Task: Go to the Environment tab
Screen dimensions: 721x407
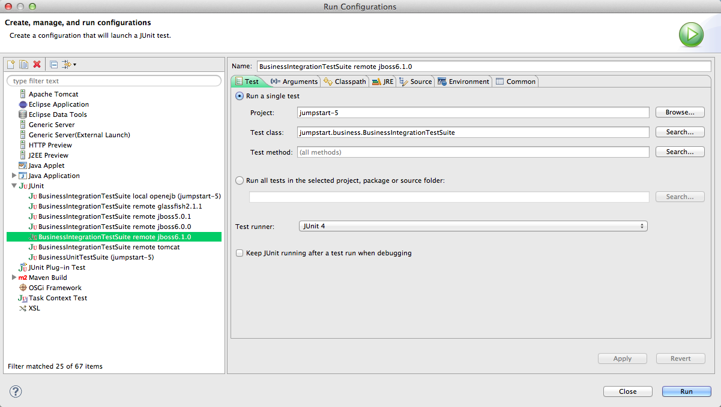Action: click(463, 82)
